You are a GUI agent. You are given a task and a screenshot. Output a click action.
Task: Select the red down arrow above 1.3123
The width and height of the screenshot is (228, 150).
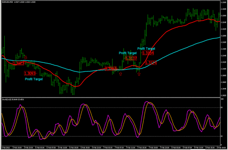point(26,57)
